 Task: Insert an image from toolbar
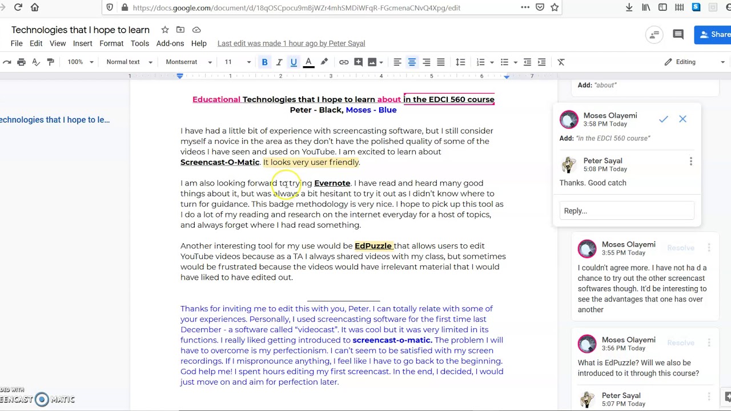[372, 62]
